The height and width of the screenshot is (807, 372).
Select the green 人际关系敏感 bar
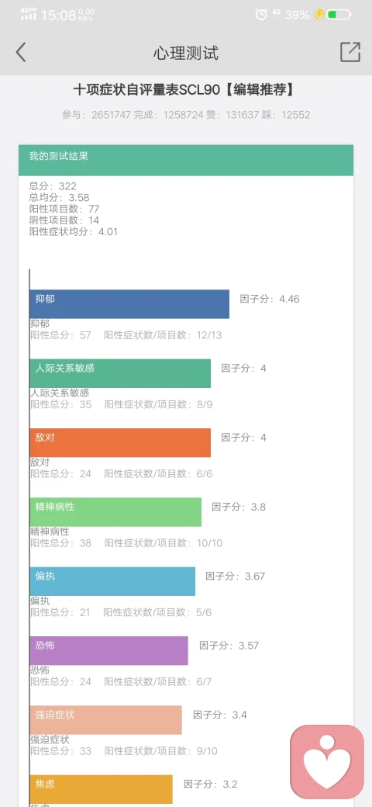click(120, 374)
